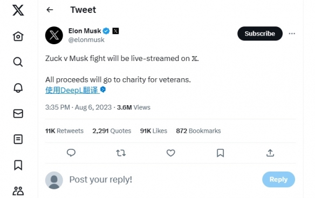Subscribe to Elon Musk
Image resolution: width=315 pixels, height=198 pixels.
260,33
